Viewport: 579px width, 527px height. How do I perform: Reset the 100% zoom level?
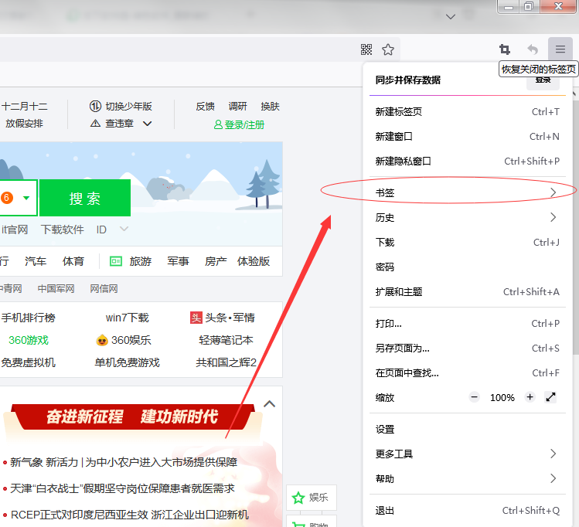click(502, 397)
